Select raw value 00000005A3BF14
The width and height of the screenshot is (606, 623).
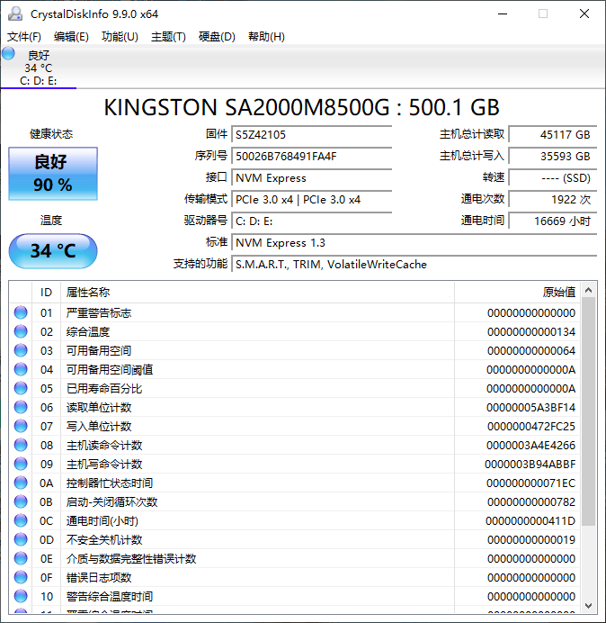[x=531, y=408]
